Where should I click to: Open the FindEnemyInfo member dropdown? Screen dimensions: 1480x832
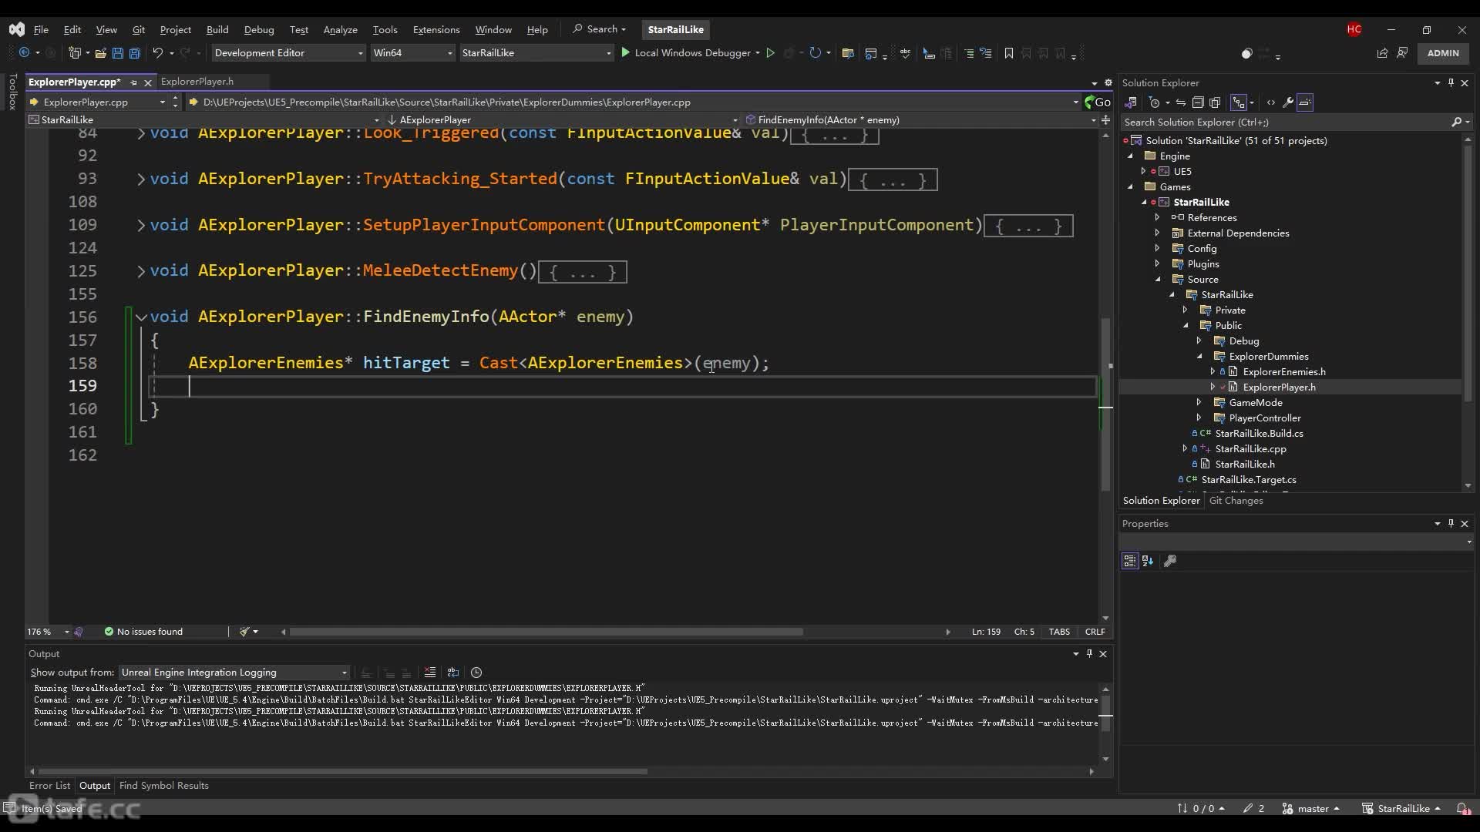921,120
